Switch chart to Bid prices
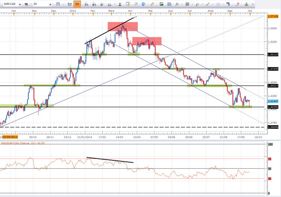Image resolution: width=281 pixels, height=197 pixels. pos(70,4)
